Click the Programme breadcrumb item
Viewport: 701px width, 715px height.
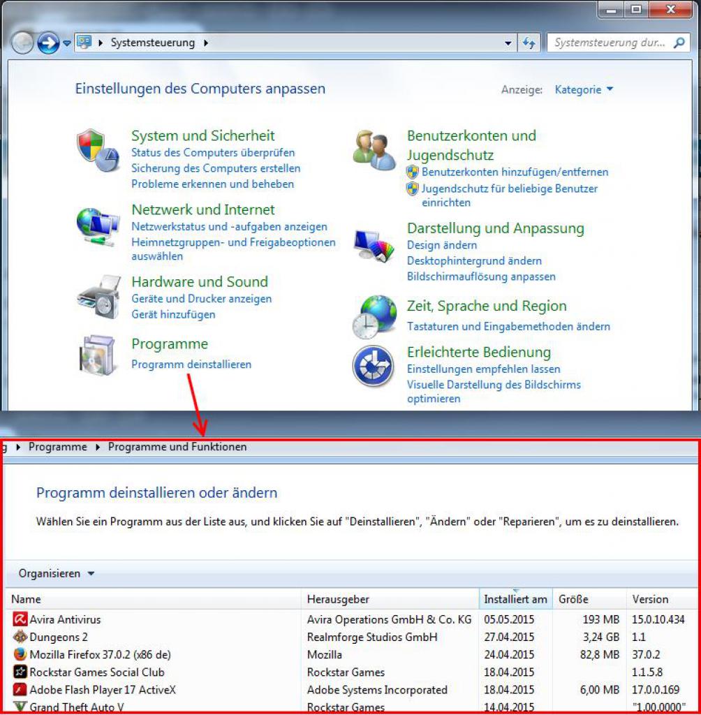pyautogui.click(x=58, y=447)
